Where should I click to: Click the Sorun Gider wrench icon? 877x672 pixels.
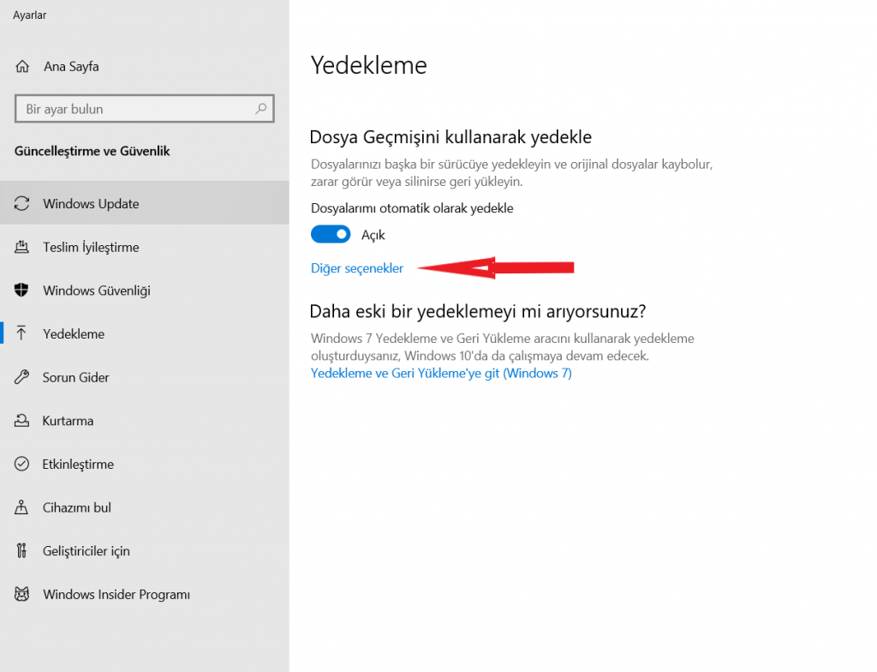tap(21, 377)
